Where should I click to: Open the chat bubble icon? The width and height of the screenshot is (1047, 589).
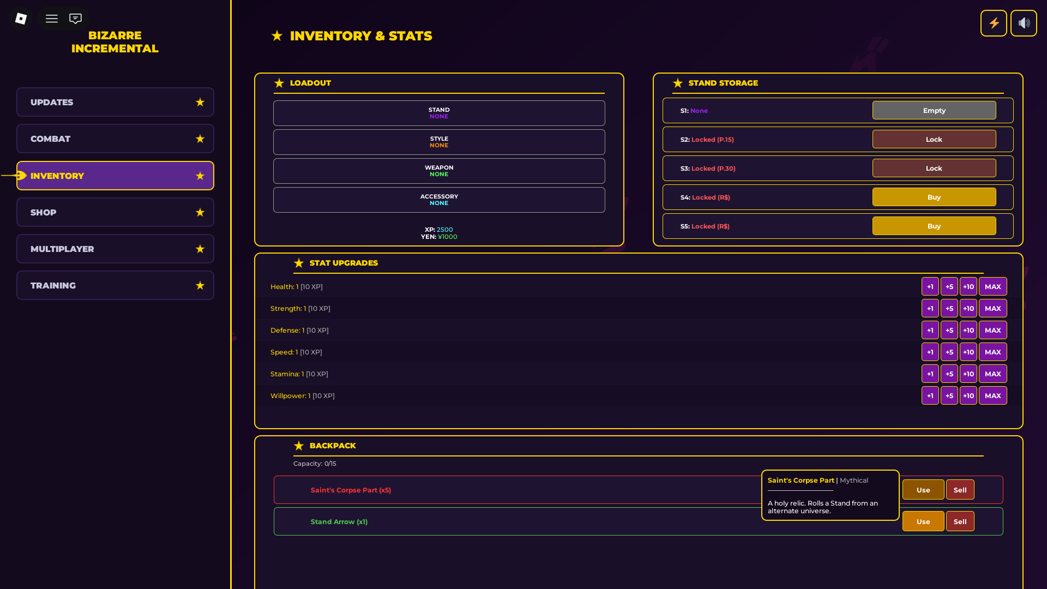click(x=75, y=19)
